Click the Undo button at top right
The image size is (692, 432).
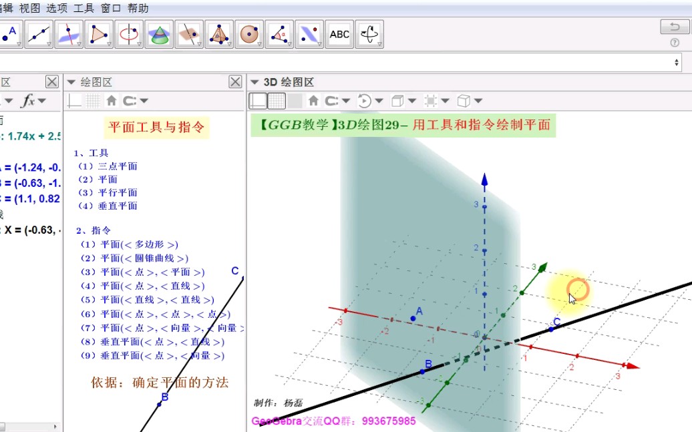click(x=673, y=27)
